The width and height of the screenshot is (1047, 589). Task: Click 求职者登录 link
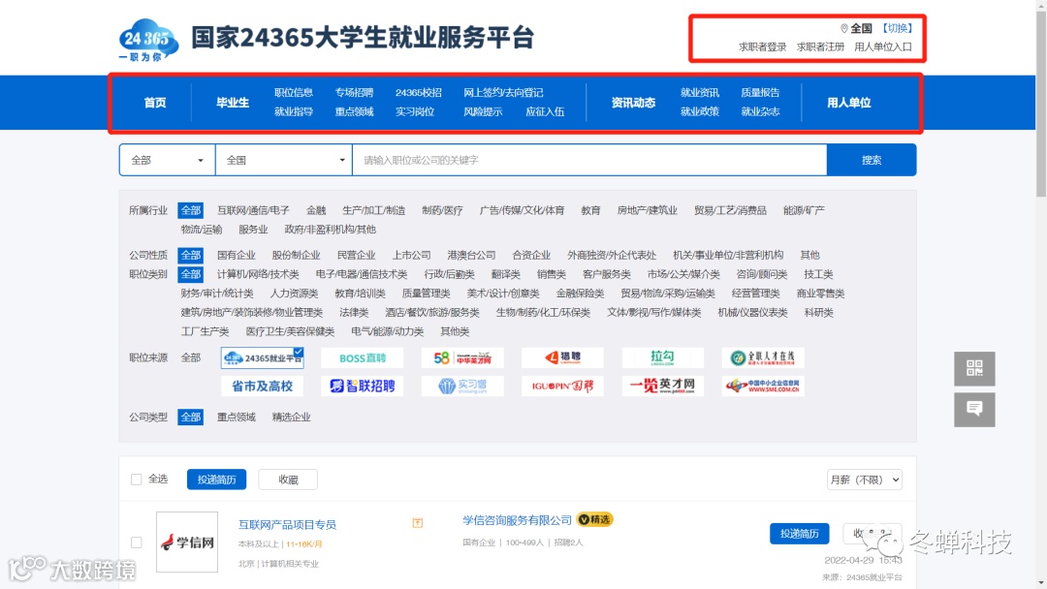[x=762, y=46]
